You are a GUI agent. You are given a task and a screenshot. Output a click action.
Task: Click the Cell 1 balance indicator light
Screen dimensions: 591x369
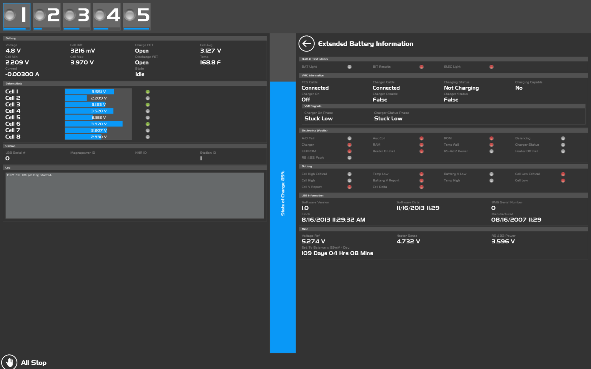148,92
